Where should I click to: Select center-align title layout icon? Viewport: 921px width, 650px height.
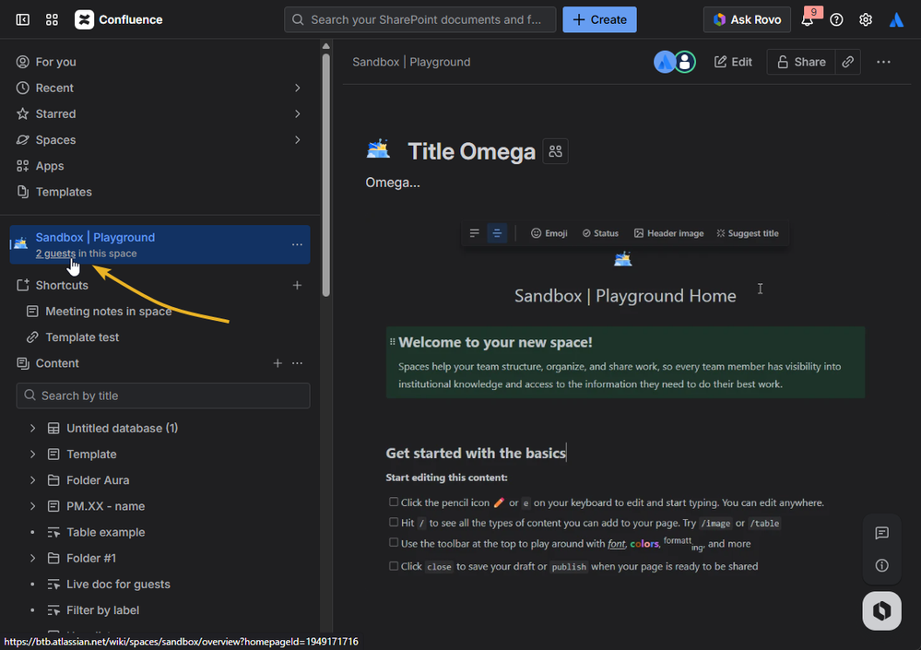(497, 233)
